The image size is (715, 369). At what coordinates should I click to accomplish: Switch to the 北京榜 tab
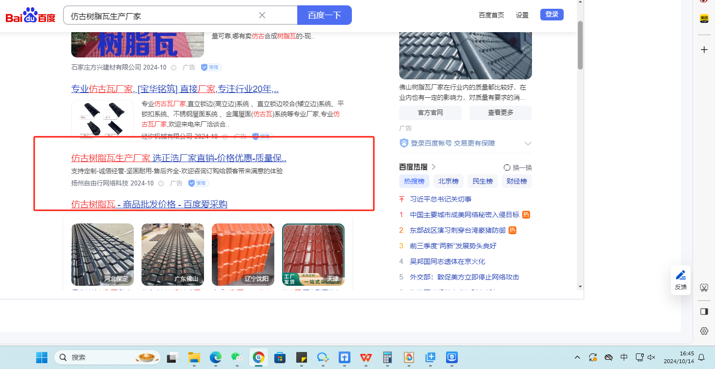[x=449, y=181]
